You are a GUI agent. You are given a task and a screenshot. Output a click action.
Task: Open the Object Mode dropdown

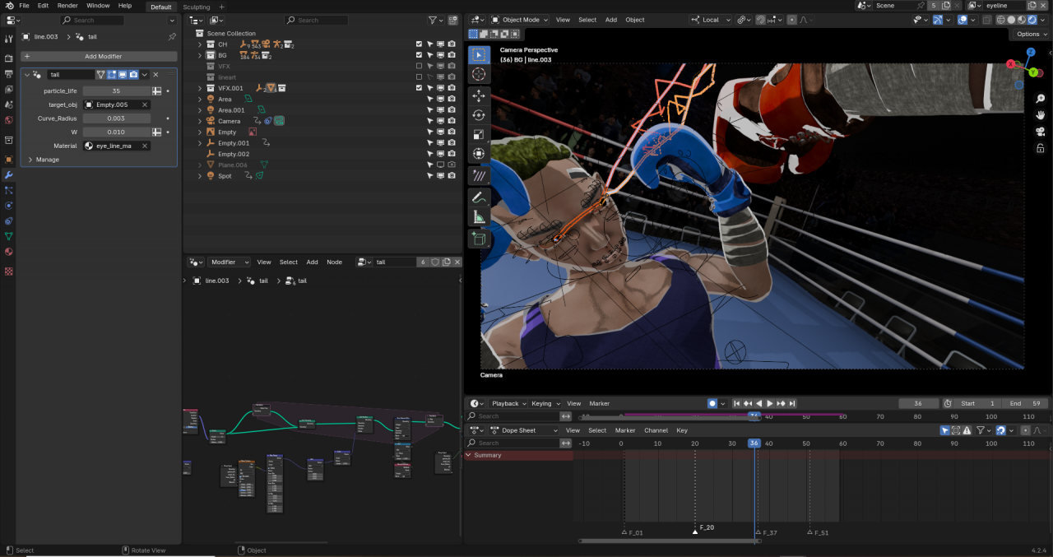point(520,20)
